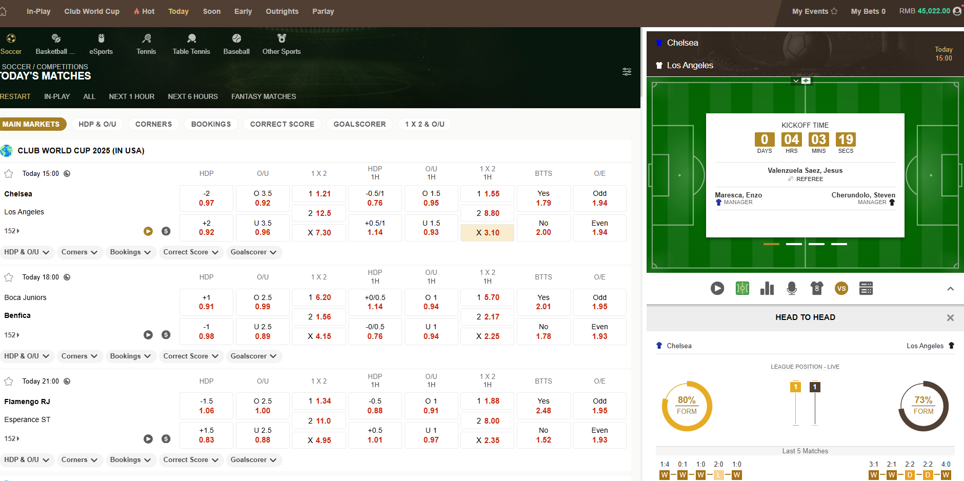Select FANTASY MATCHES filter
Screen dimensions: 964x481
pyautogui.click(x=264, y=96)
